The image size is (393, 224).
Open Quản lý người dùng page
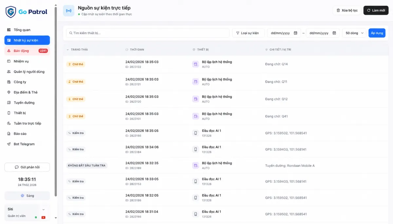tap(27, 72)
